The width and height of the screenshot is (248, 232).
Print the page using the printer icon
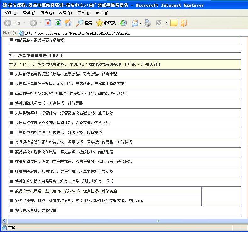coord(148,23)
